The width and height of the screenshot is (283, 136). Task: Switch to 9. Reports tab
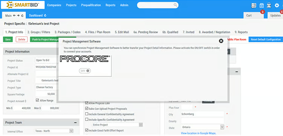click(x=241, y=32)
